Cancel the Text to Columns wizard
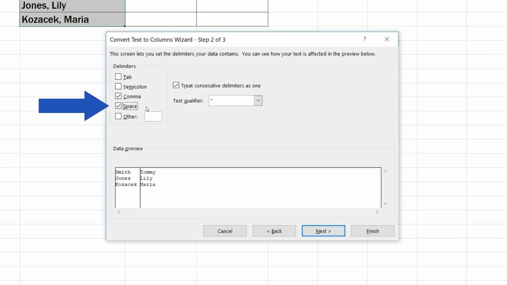This screenshot has height=285, width=507. point(225,231)
